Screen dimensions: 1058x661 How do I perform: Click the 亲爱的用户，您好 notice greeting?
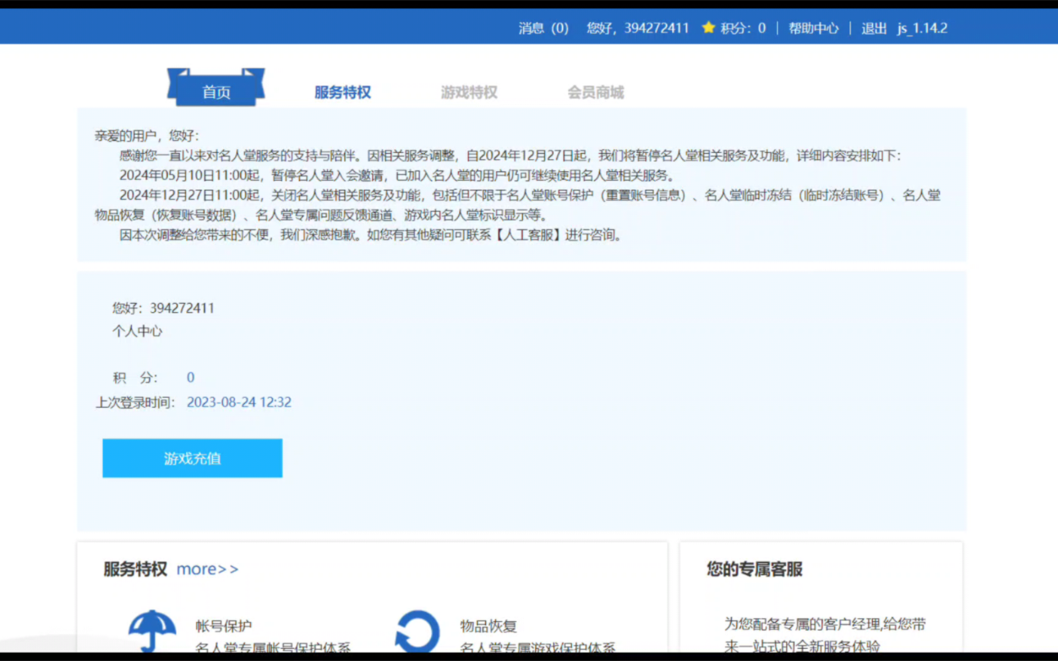[x=146, y=136]
